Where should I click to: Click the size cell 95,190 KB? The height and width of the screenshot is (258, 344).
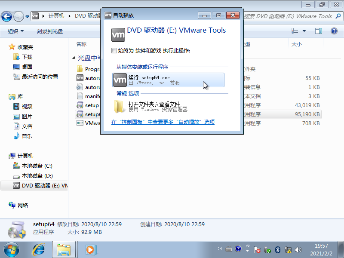tap(307, 114)
